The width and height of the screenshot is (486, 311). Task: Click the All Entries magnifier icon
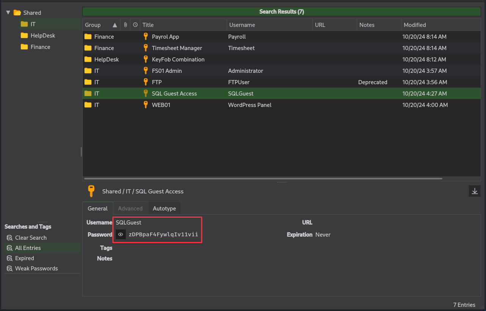pos(9,248)
